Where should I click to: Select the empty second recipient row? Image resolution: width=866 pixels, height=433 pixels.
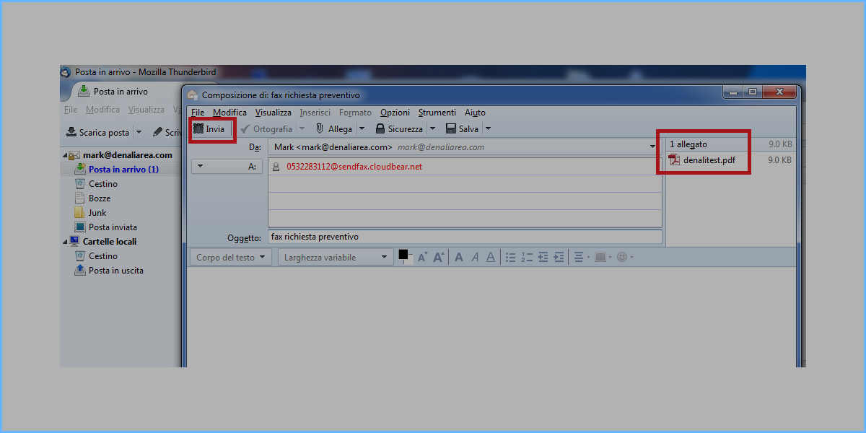[x=465, y=183]
